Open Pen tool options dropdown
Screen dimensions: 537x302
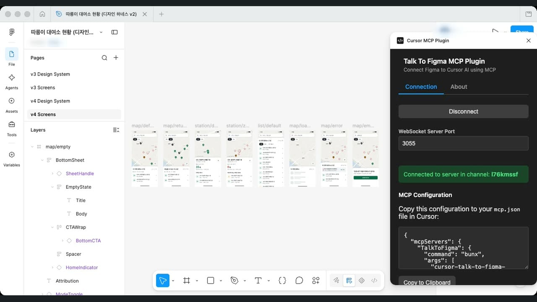(x=245, y=281)
